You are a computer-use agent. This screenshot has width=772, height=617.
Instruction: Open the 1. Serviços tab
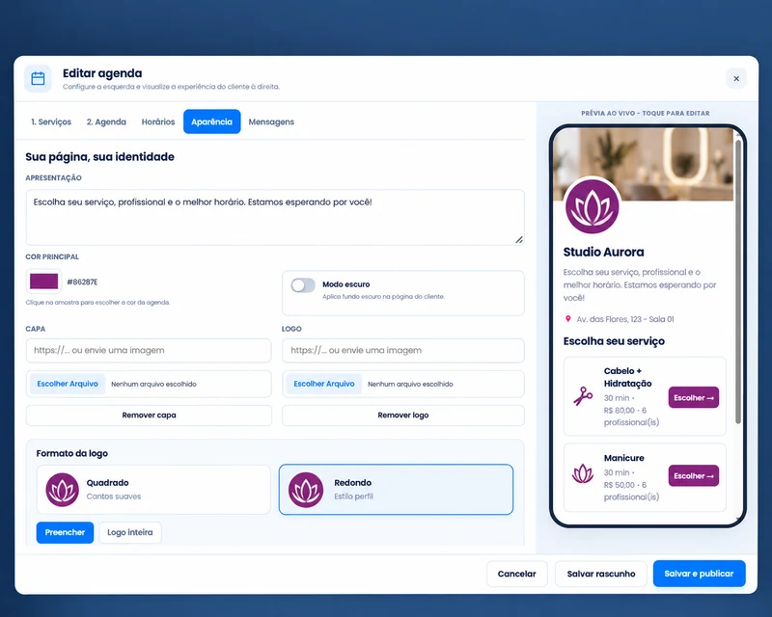click(51, 122)
